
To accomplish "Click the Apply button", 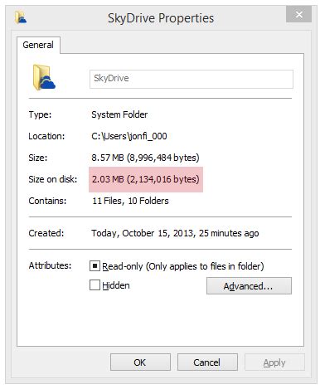I will (x=274, y=362).
